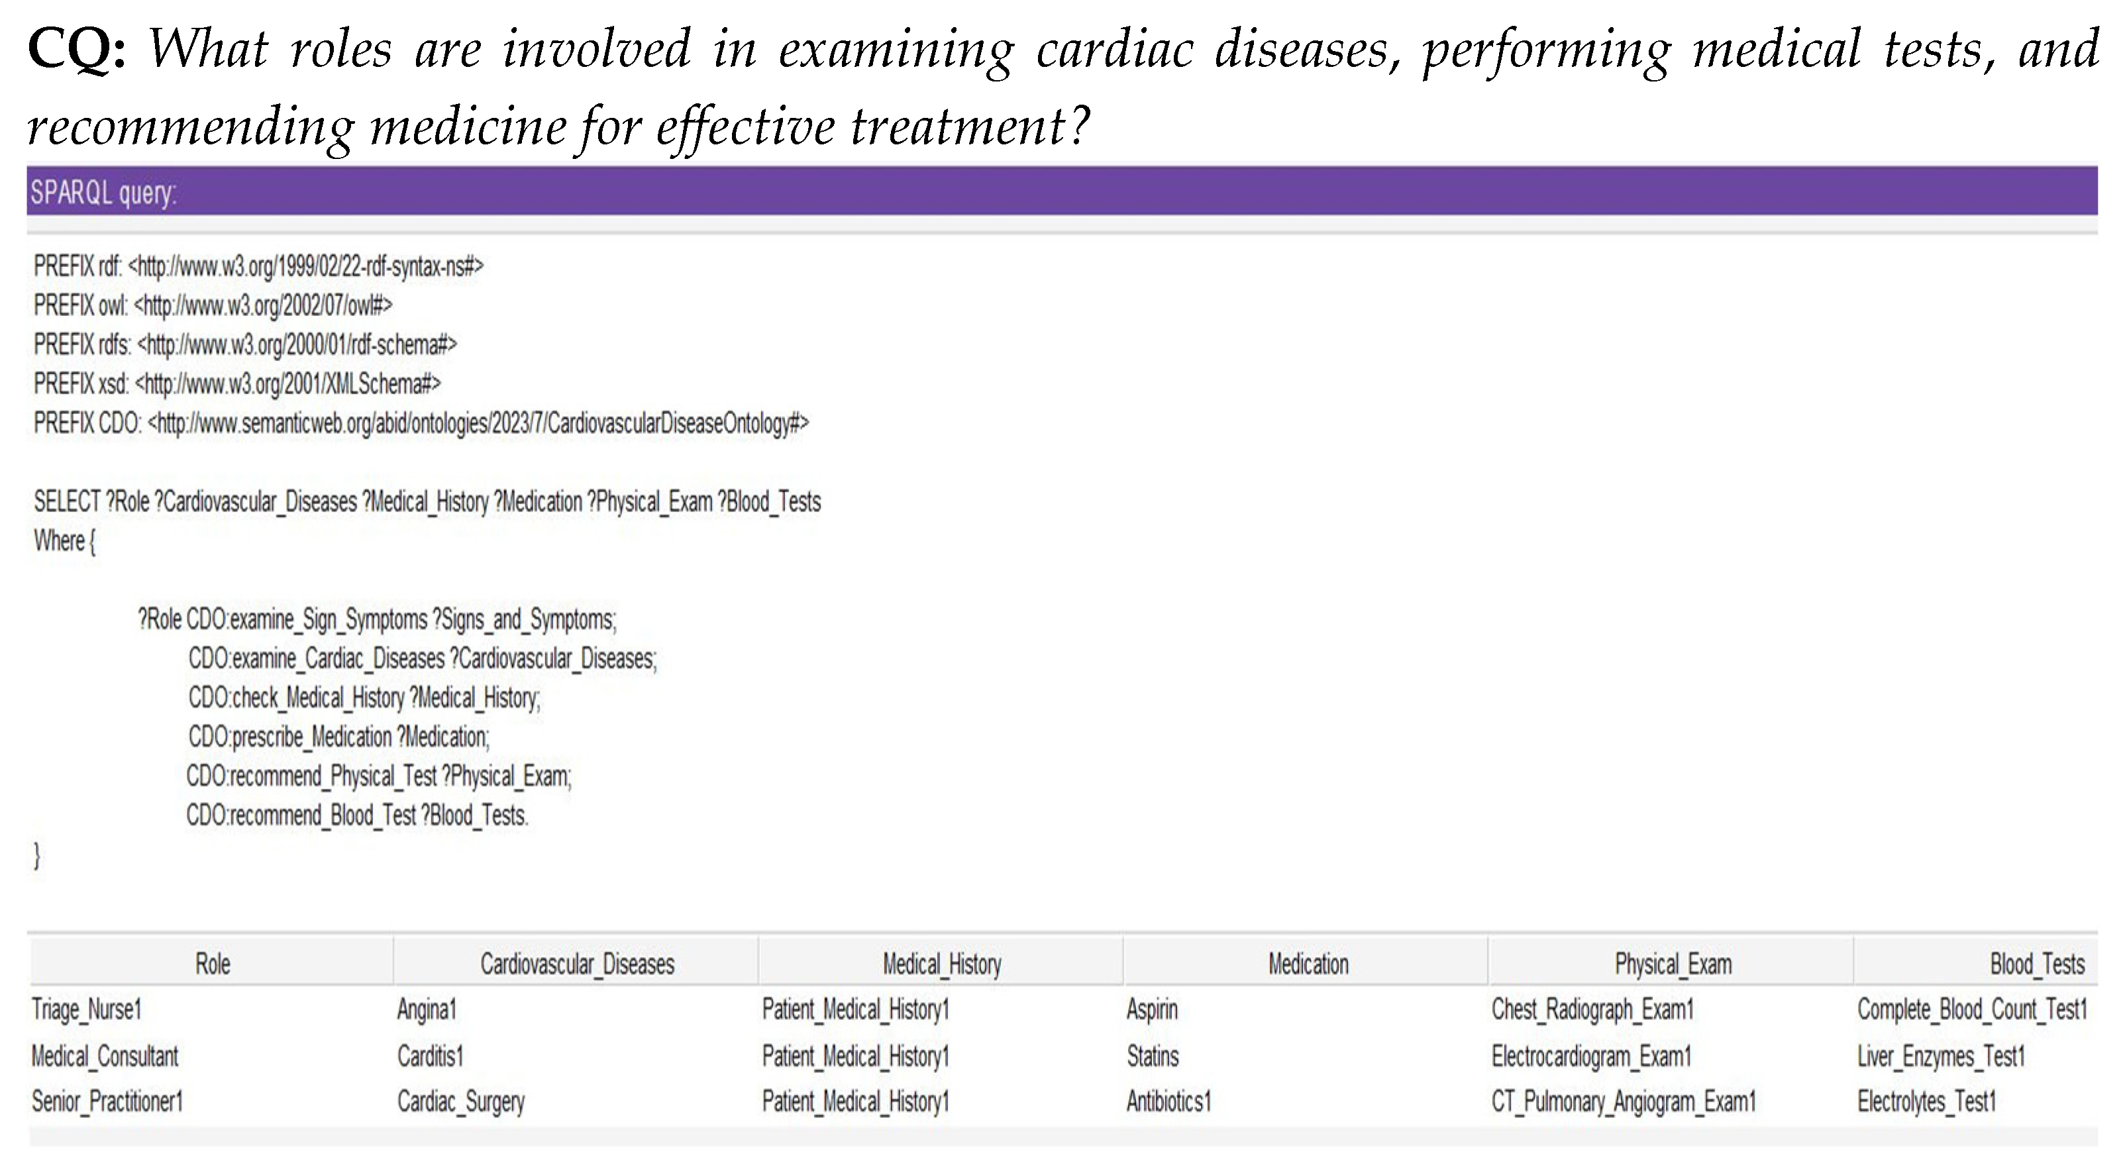The width and height of the screenshot is (2125, 1171).
Task: Click the CDO:prescribe_Medication line in query
Action: point(338,737)
